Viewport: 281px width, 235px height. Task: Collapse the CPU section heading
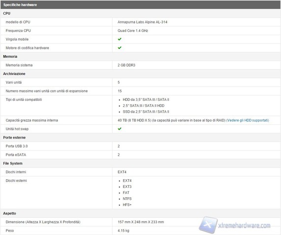6,13
